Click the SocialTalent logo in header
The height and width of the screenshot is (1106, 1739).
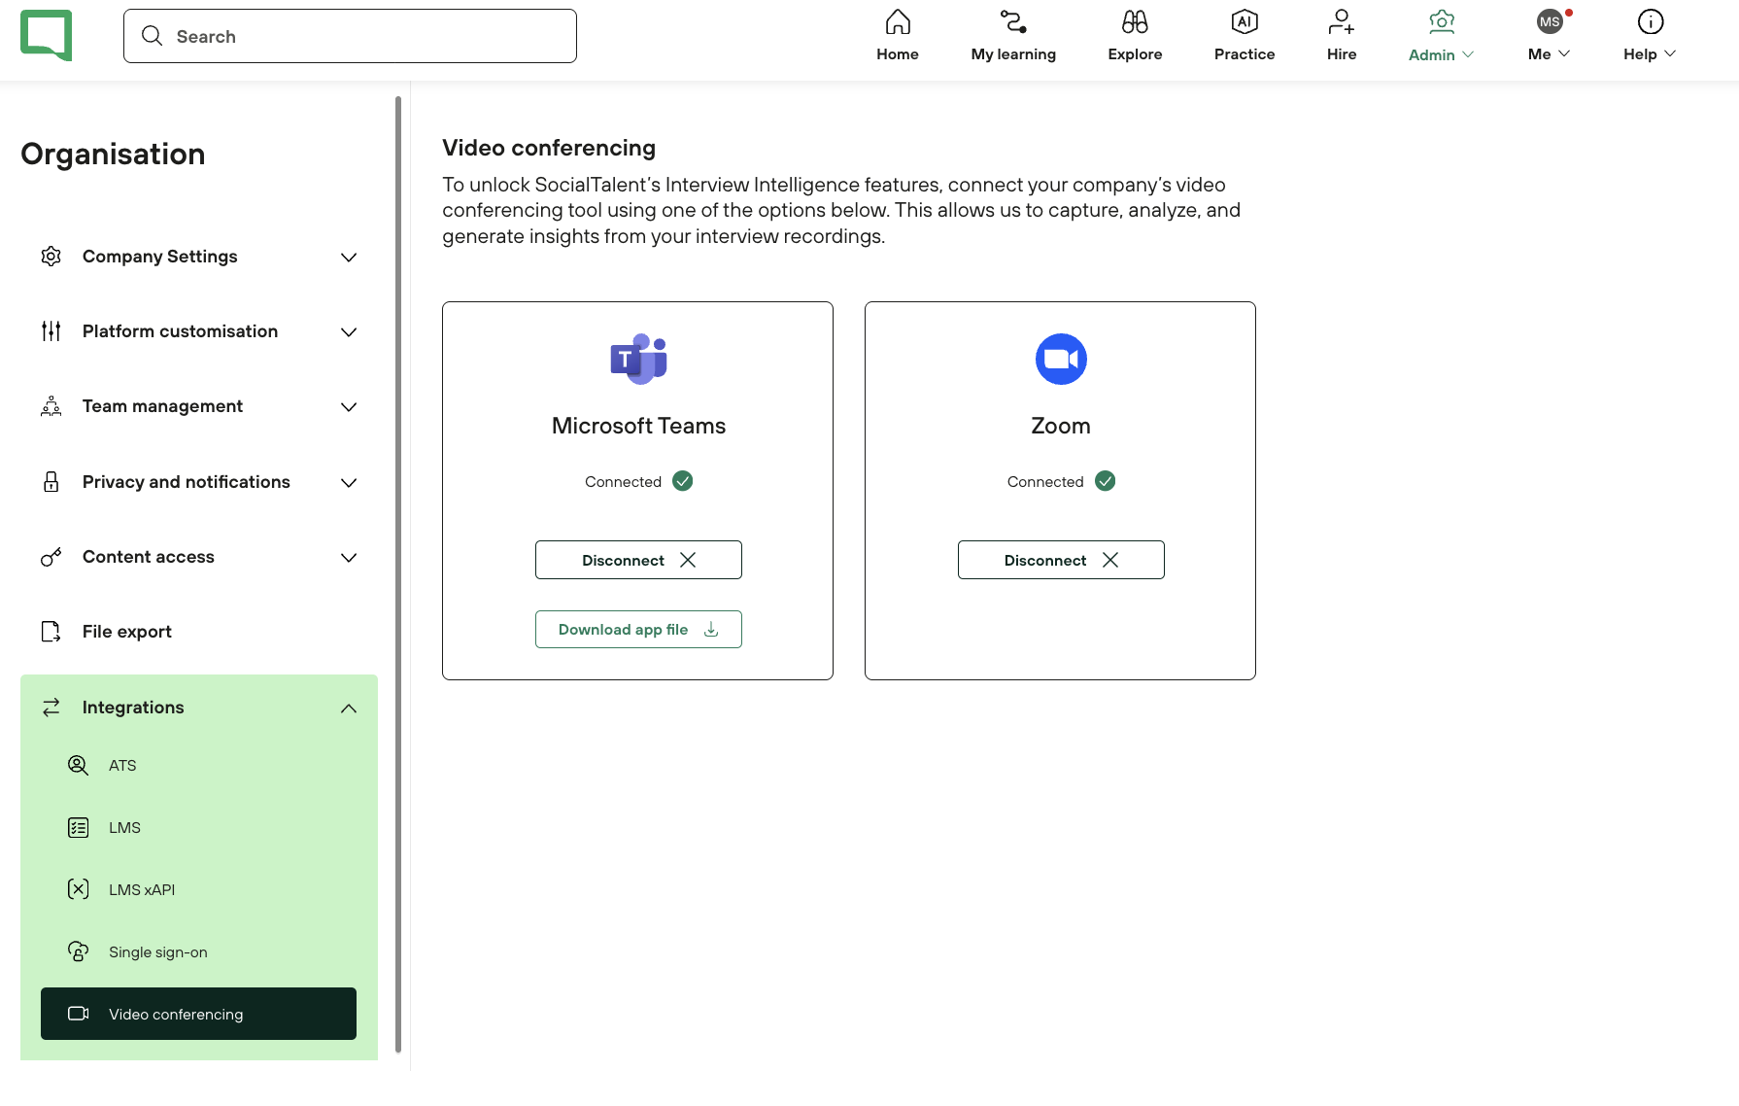46,35
